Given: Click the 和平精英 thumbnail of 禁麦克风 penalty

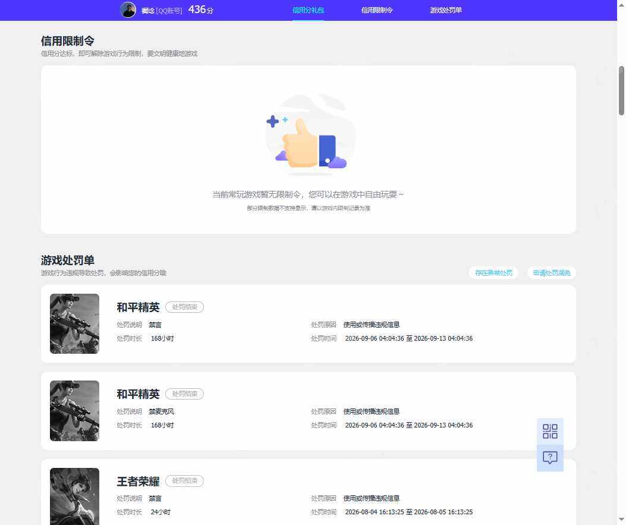Looking at the screenshot, I should click(x=74, y=410).
